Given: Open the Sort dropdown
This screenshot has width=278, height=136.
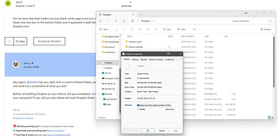Looking at the screenshot, I should click(168, 29).
